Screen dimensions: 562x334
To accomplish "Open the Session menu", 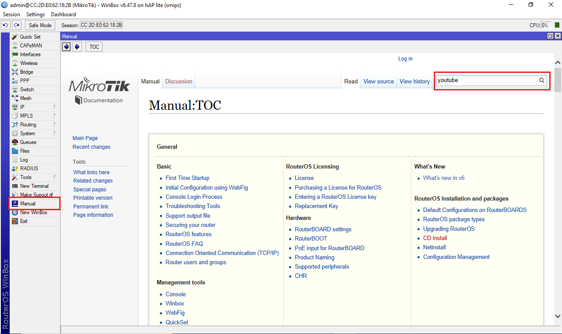I will tap(12, 14).
